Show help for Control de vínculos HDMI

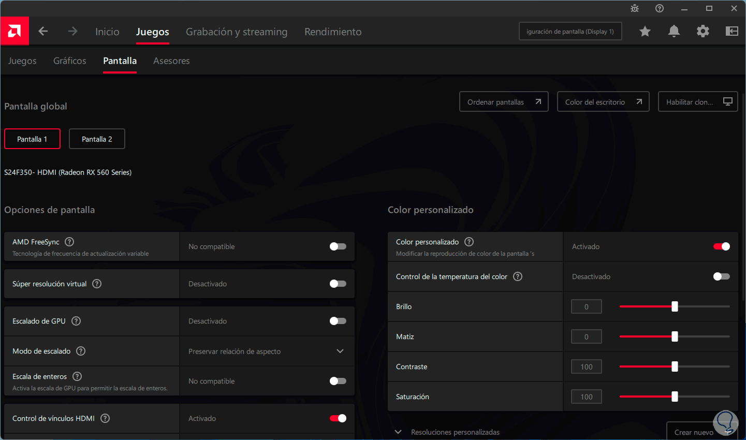[x=105, y=418]
